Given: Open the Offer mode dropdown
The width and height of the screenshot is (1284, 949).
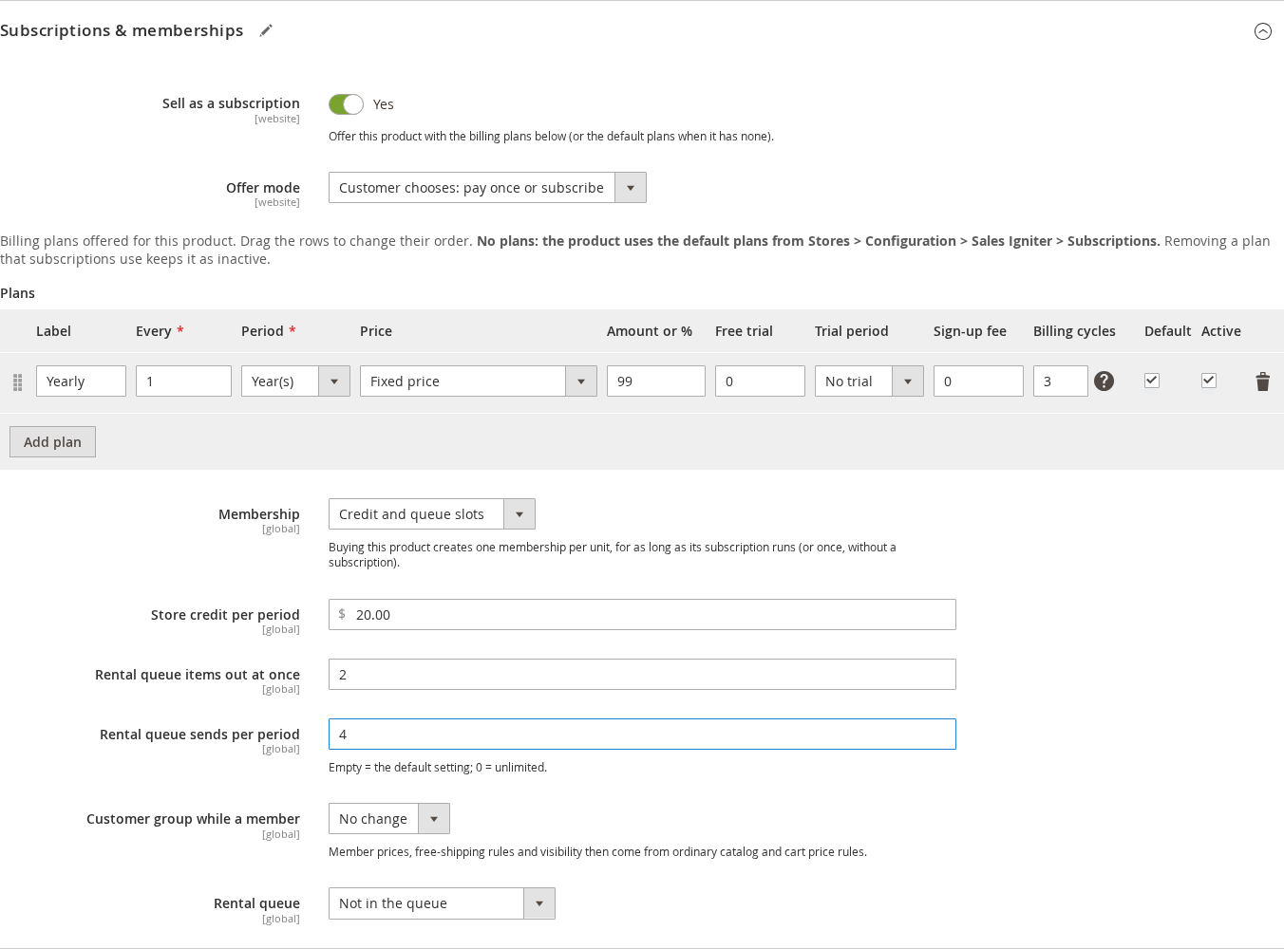Looking at the screenshot, I should pyautogui.click(x=487, y=188).
